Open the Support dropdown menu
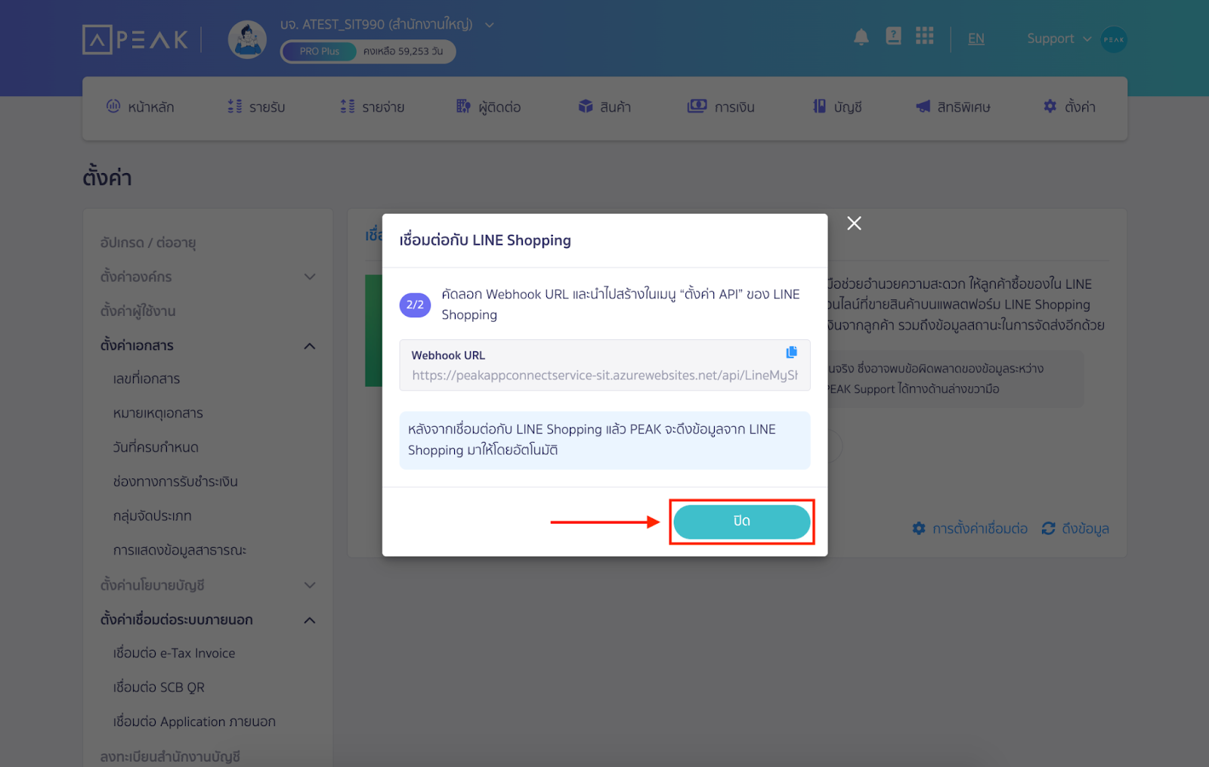The image size is (1209, 767). point(1058,39)
